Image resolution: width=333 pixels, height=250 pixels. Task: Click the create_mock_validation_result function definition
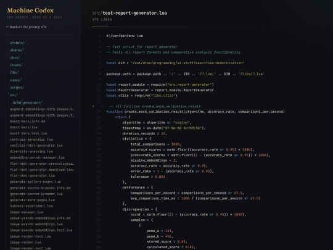pyautogui.click(x=195, y=112)
